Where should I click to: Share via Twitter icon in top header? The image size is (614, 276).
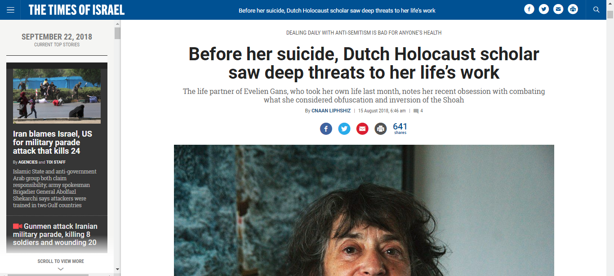[544, 9]
